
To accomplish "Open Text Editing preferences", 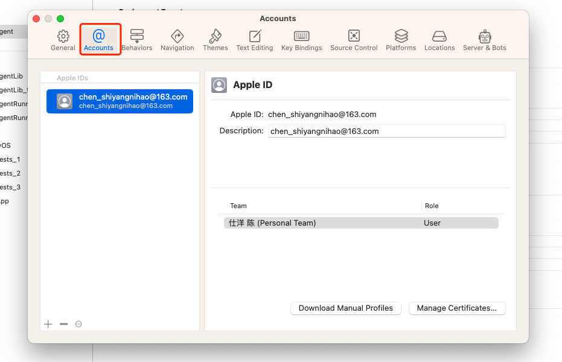I will click(x=255, y=40).
